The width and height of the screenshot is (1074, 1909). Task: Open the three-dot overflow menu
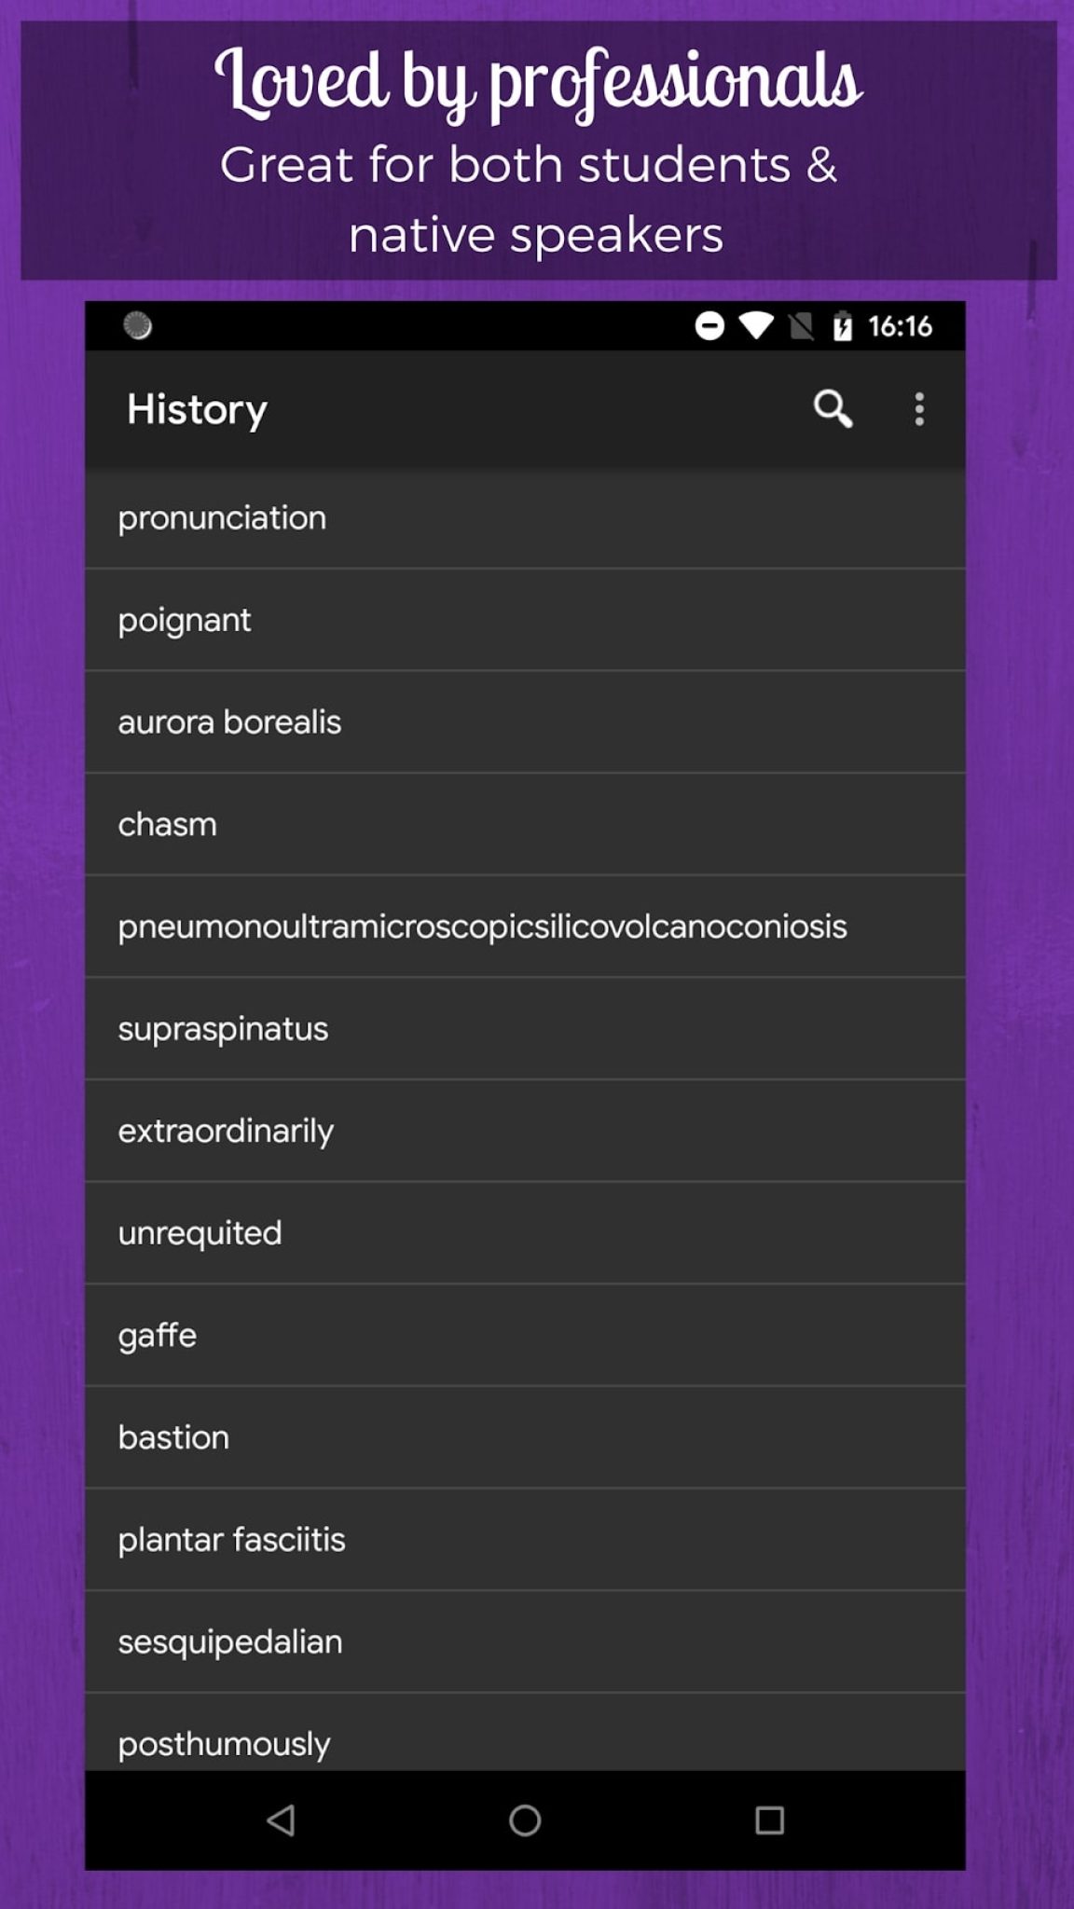(x=918, y=408)
